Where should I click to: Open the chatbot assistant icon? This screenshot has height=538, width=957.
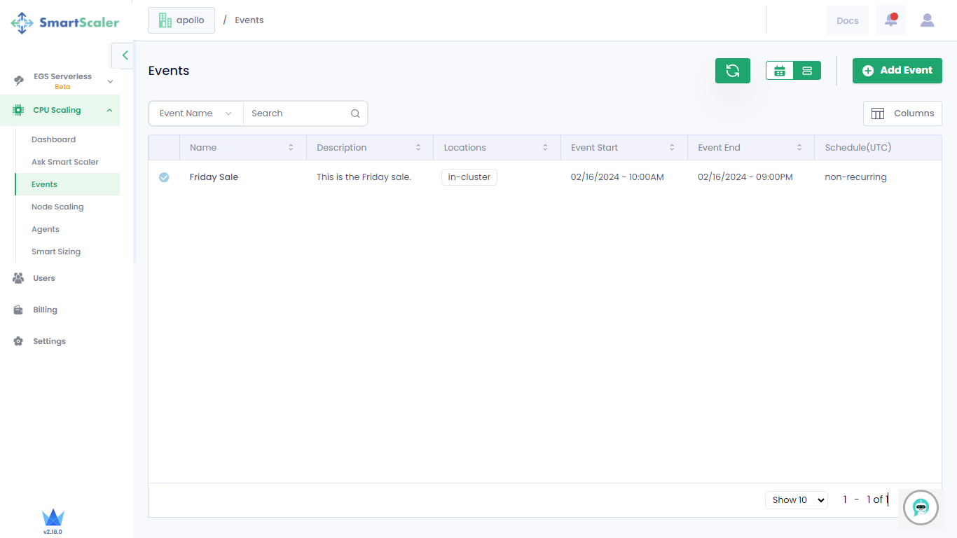pyautogui.click(x=921, y=507)
